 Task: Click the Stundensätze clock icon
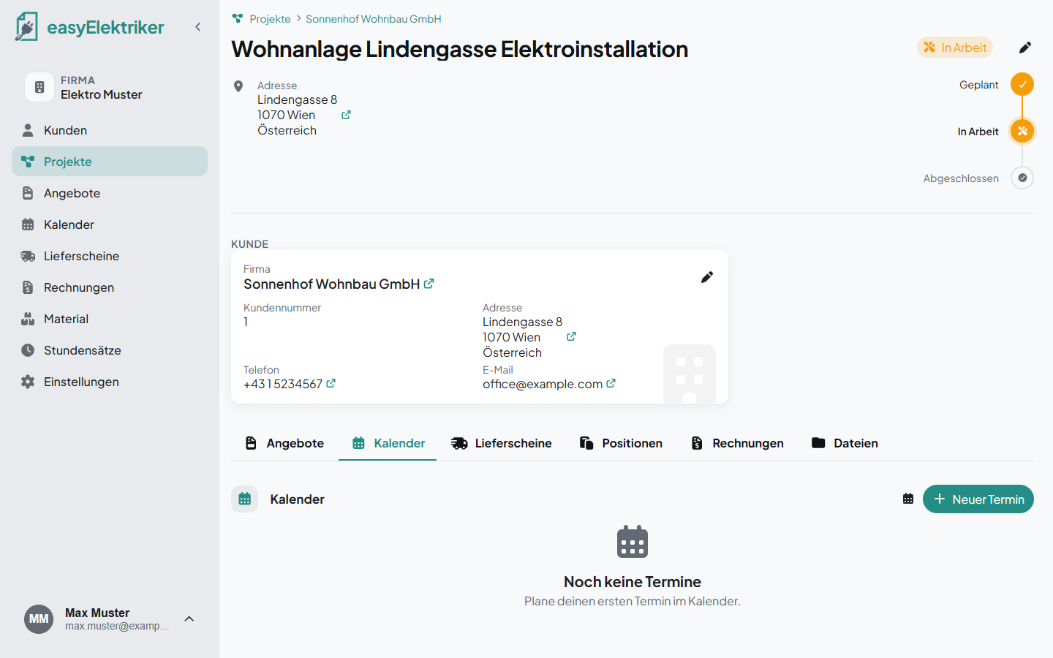coord(28,350)
